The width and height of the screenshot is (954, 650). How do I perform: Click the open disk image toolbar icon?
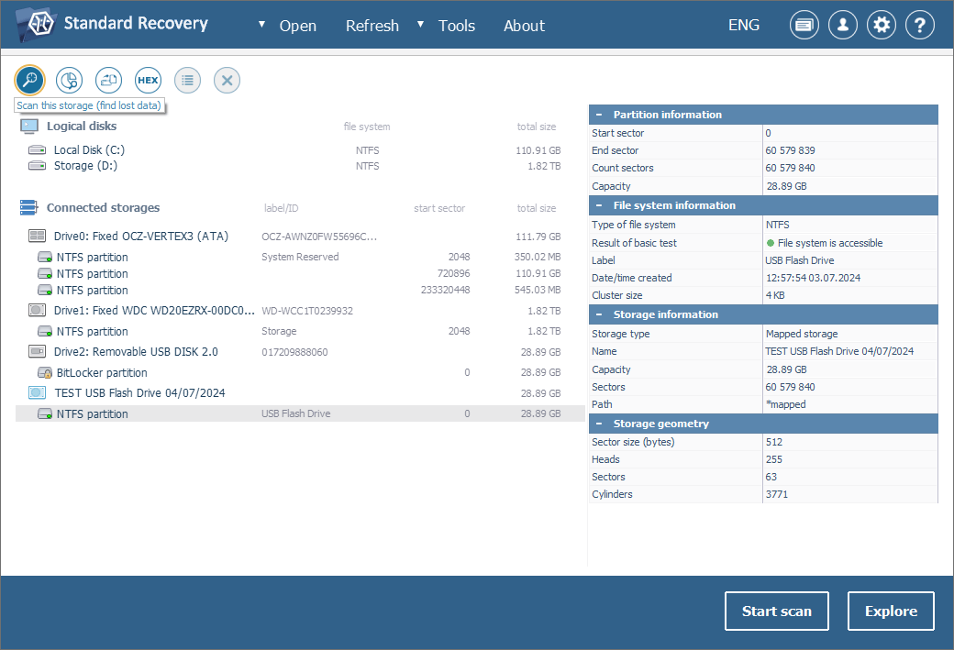coord(108,81)
